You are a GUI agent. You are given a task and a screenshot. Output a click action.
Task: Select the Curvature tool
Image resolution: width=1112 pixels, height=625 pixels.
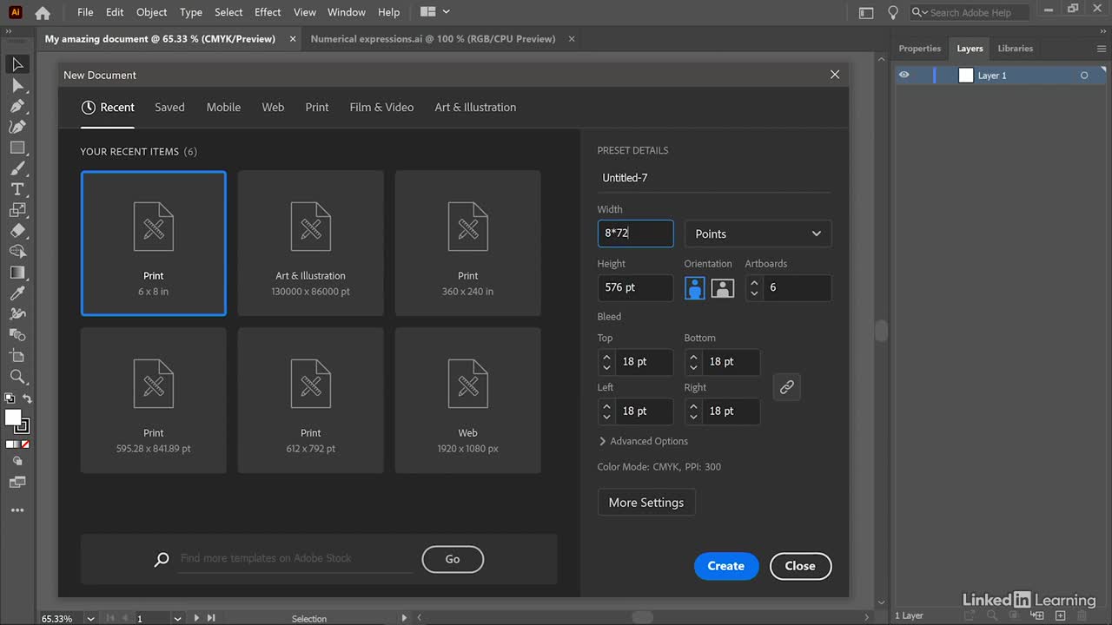click(x=17, y=127)
